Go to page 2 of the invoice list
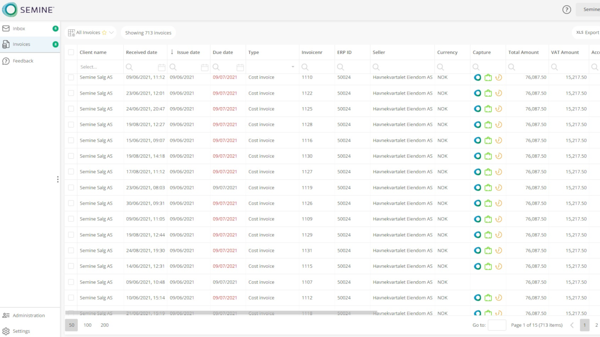 click(596, 325)
